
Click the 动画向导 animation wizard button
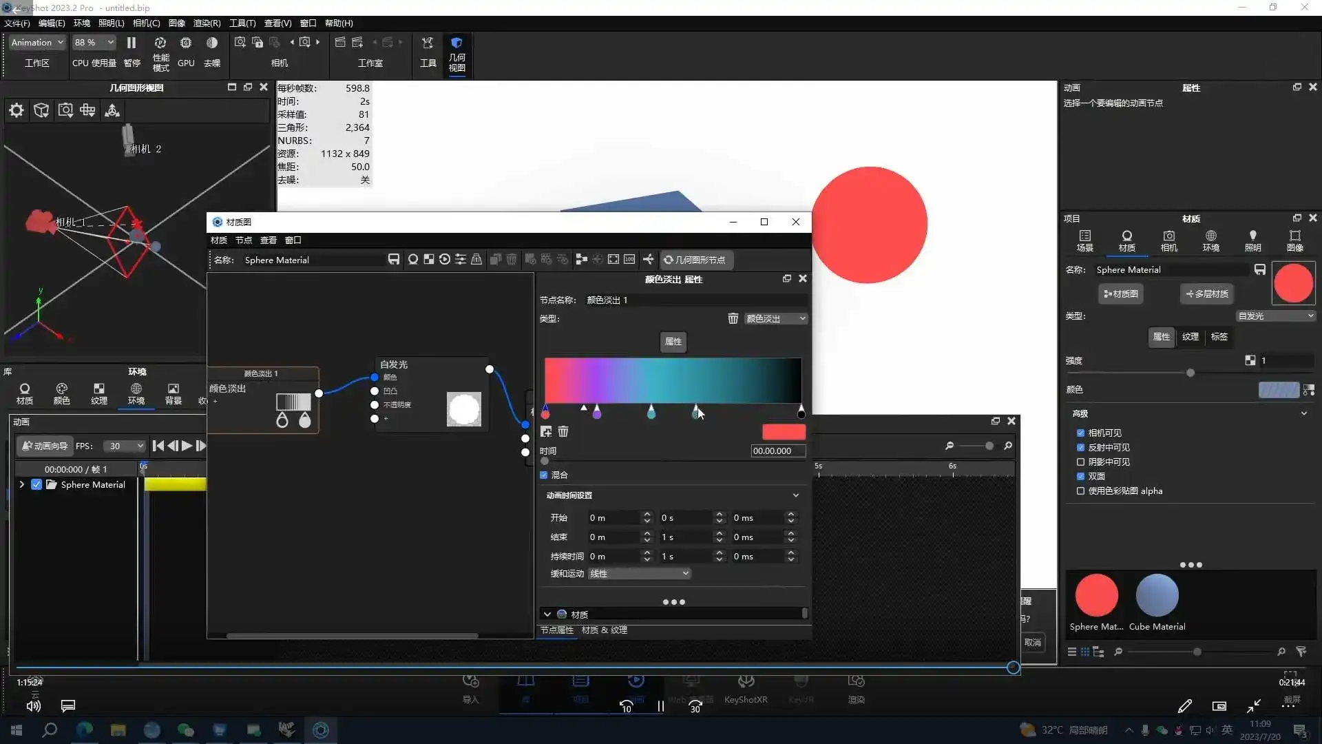[x=45, y=446]
